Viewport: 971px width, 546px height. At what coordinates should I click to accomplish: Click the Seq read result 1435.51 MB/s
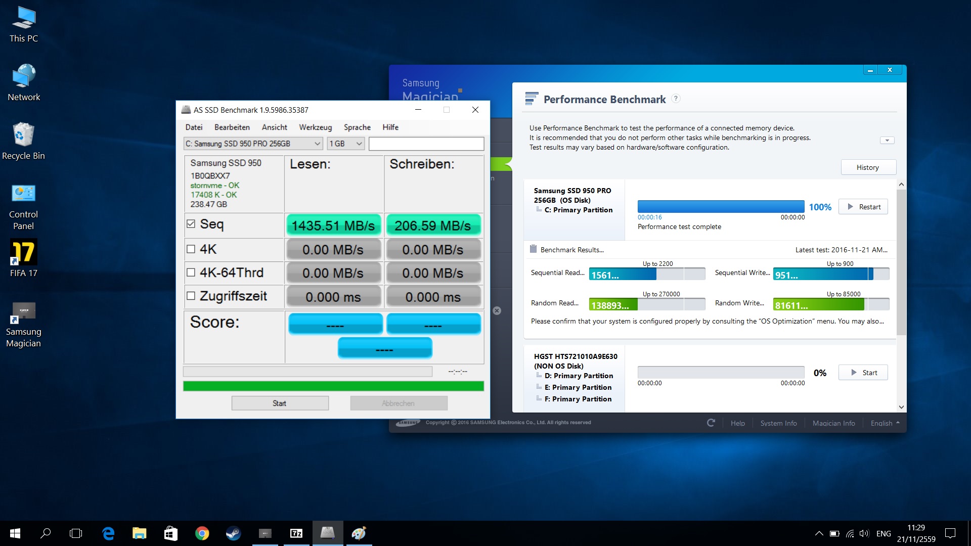coord(334,225)
